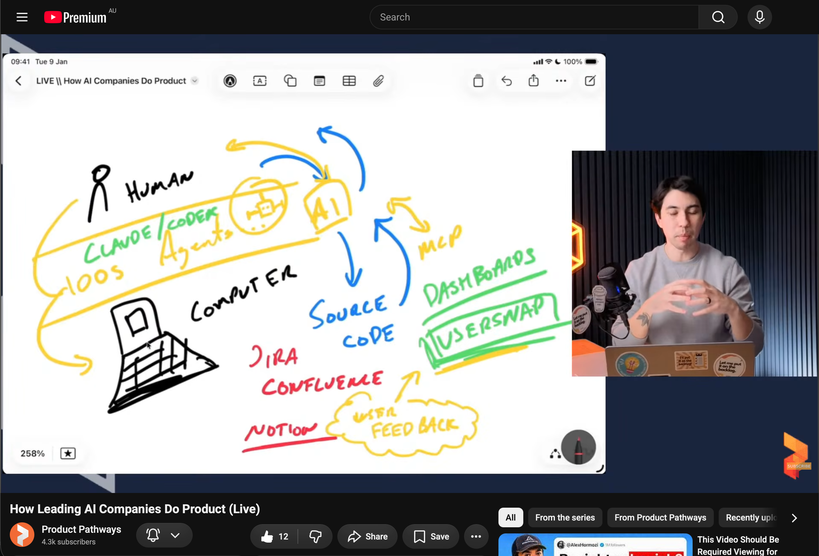Show more filter chips with right arrow
819x556 pixels.
(x=794, y=518)
